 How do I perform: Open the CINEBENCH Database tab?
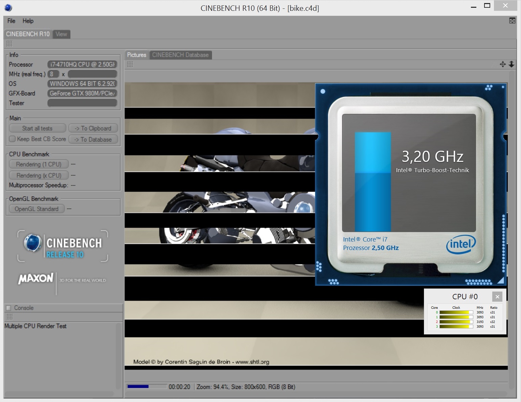(x=180, y=55)
